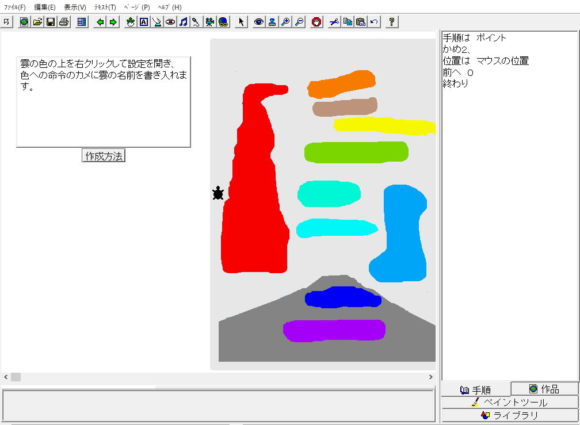
Task: Click the open file folder icon
Action: 37,22
